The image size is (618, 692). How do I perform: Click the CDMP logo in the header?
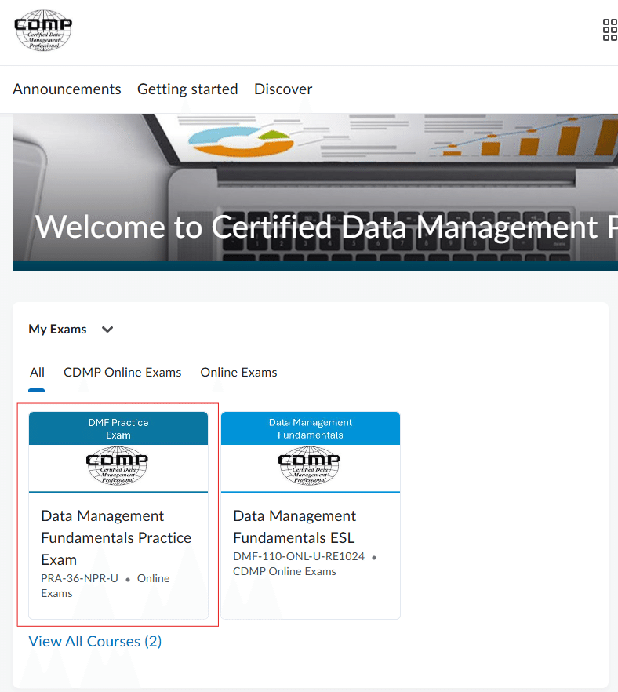click(x=43, y=31)
